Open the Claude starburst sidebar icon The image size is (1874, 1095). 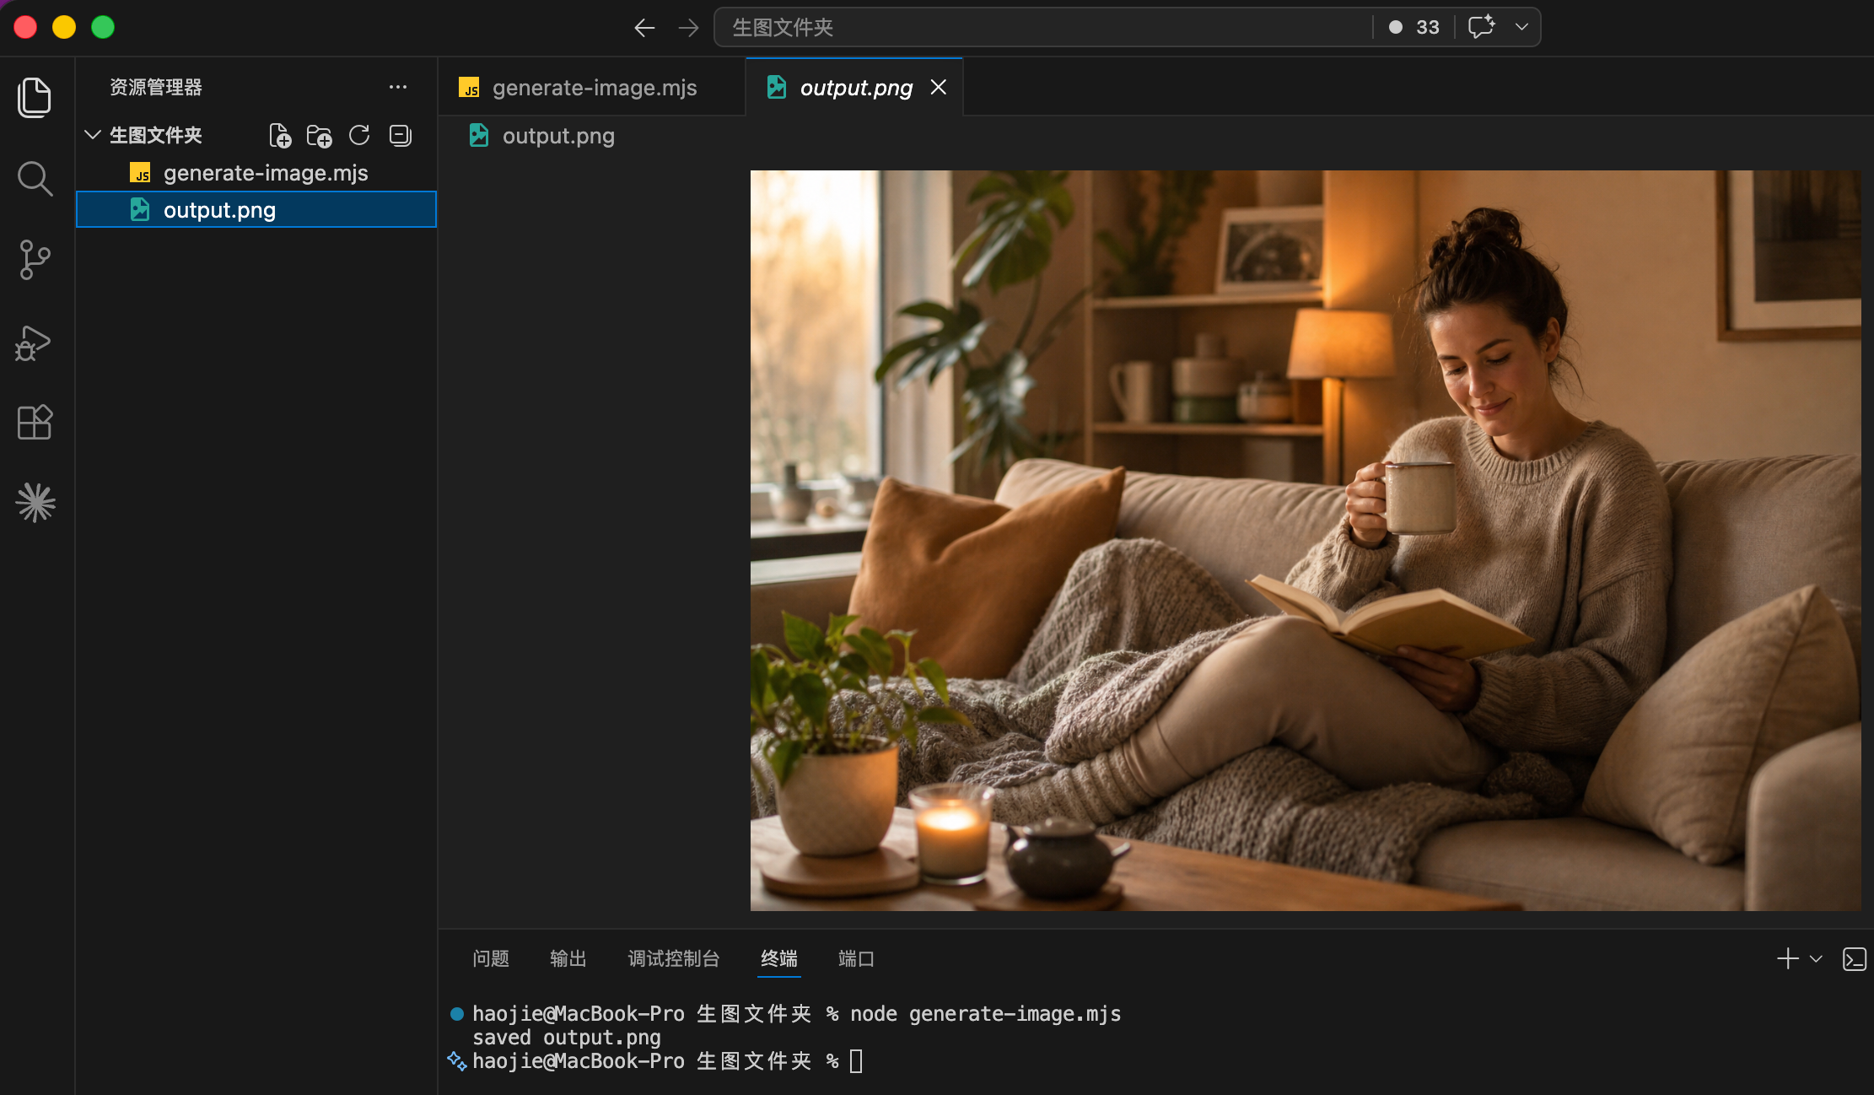click(x=35, y=503)
